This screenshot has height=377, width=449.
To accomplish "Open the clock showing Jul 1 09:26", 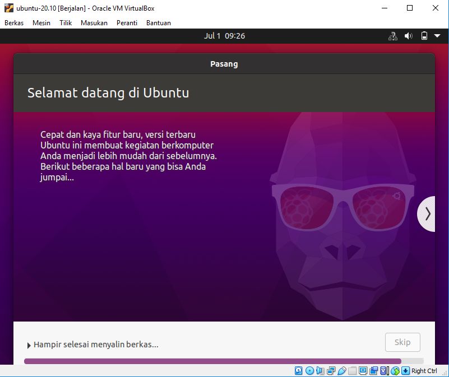I will [224, 36].
